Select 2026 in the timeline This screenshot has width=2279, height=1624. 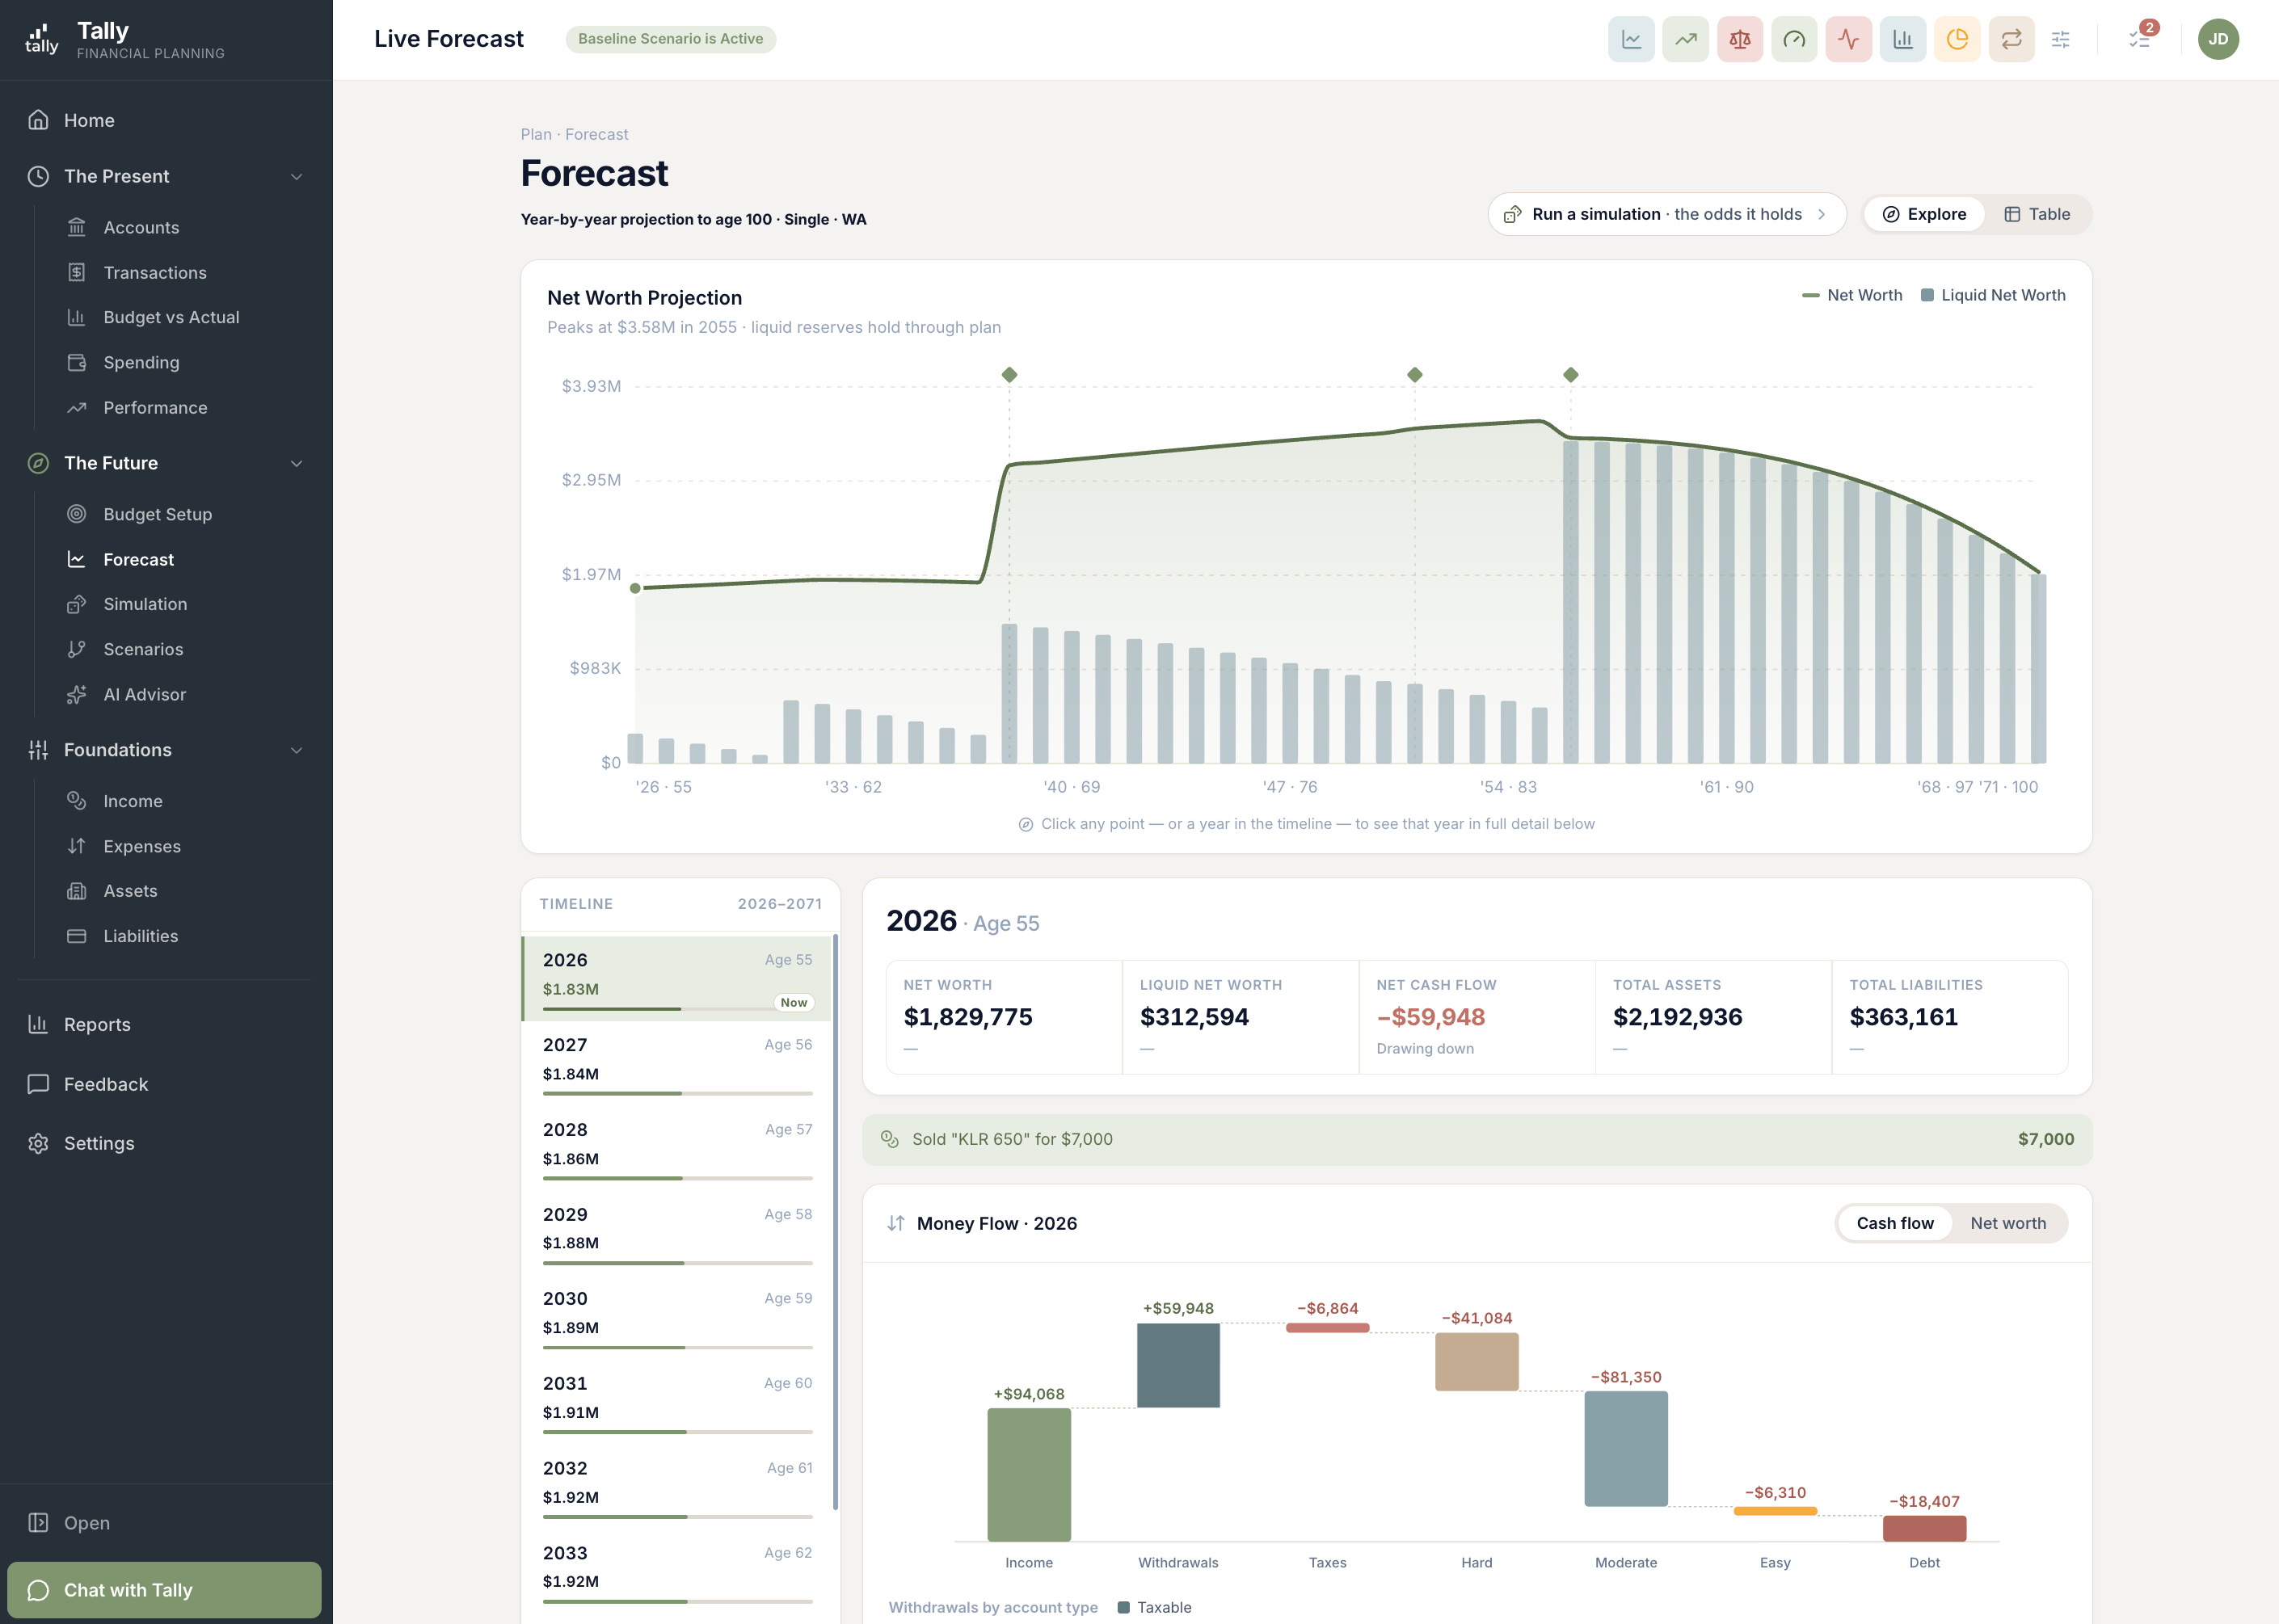tap(677, 978)
